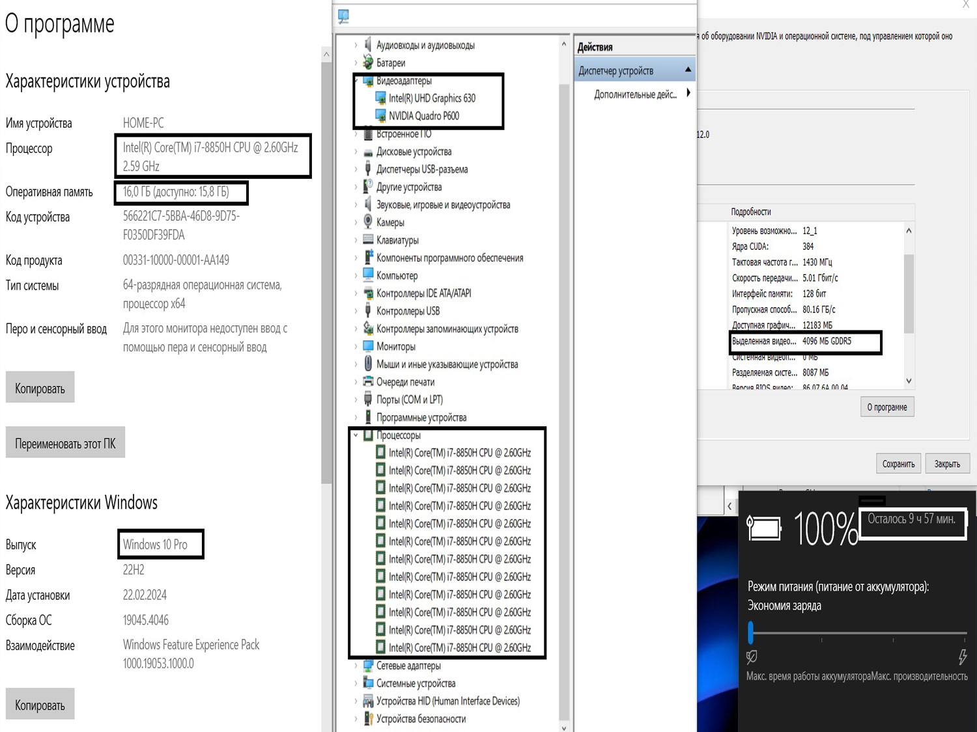Click the power mode slider handle
The height and width of the screenshot is (732, 977).
click(x=751, y=632)
